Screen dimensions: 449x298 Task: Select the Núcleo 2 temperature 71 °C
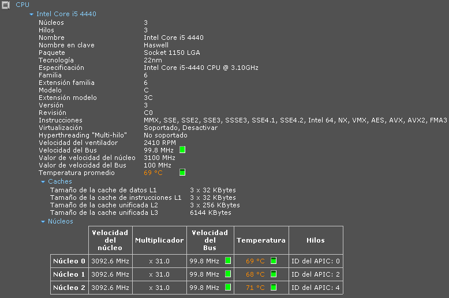255,288
